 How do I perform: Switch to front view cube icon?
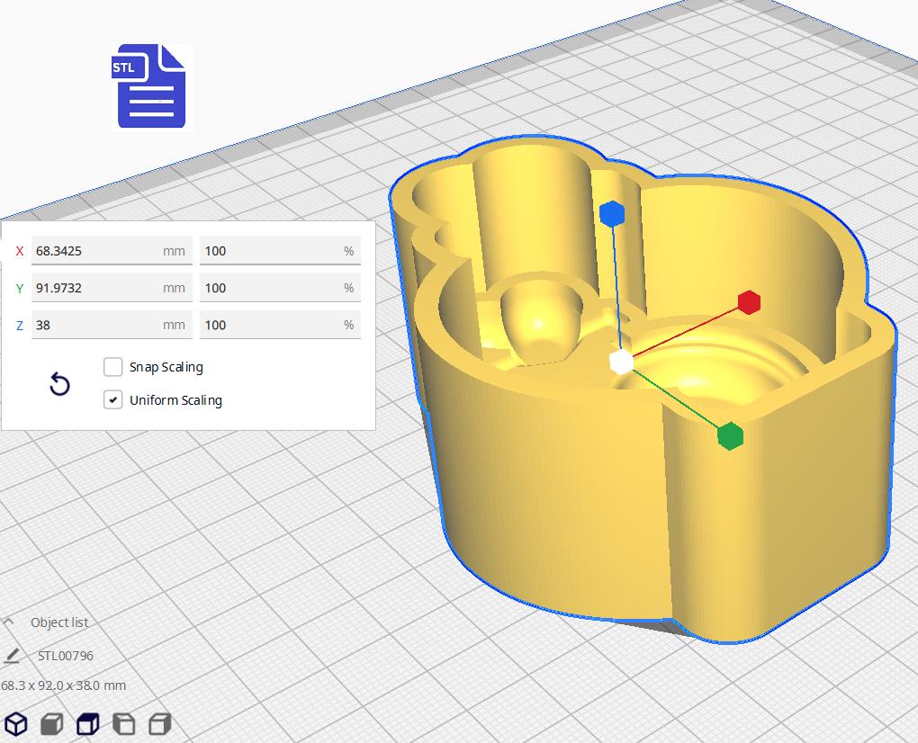(51, 724)
